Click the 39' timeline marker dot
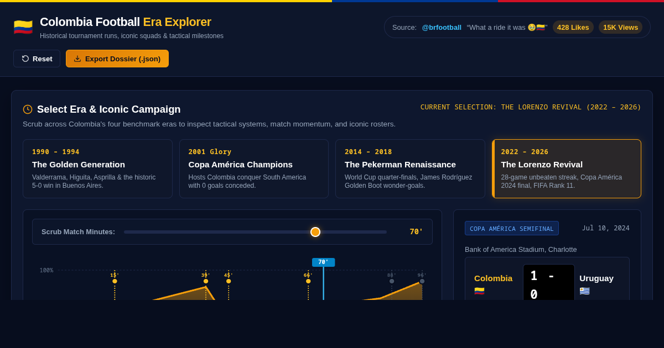Screen dimensions: 664x348 point(206,281)
